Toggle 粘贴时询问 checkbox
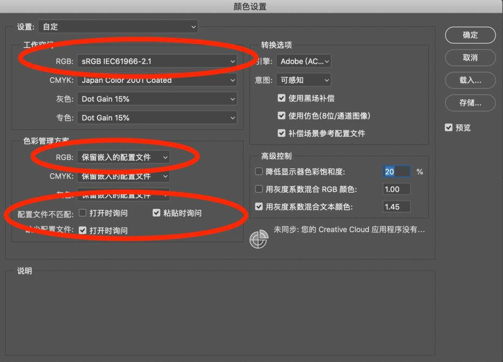Screen dimensions: 503x362 click(156, 213)
